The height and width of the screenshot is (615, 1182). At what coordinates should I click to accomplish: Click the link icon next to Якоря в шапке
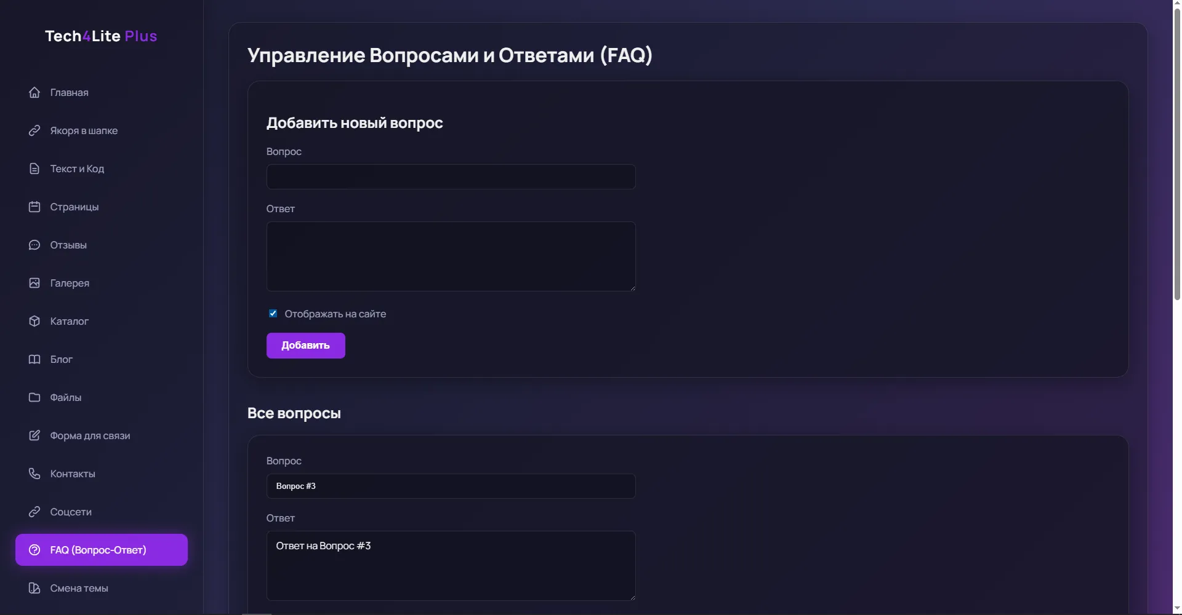coord(34,130)
